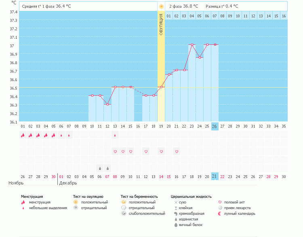Click the menstruation icon on cycle day 01

pos(23,135)
